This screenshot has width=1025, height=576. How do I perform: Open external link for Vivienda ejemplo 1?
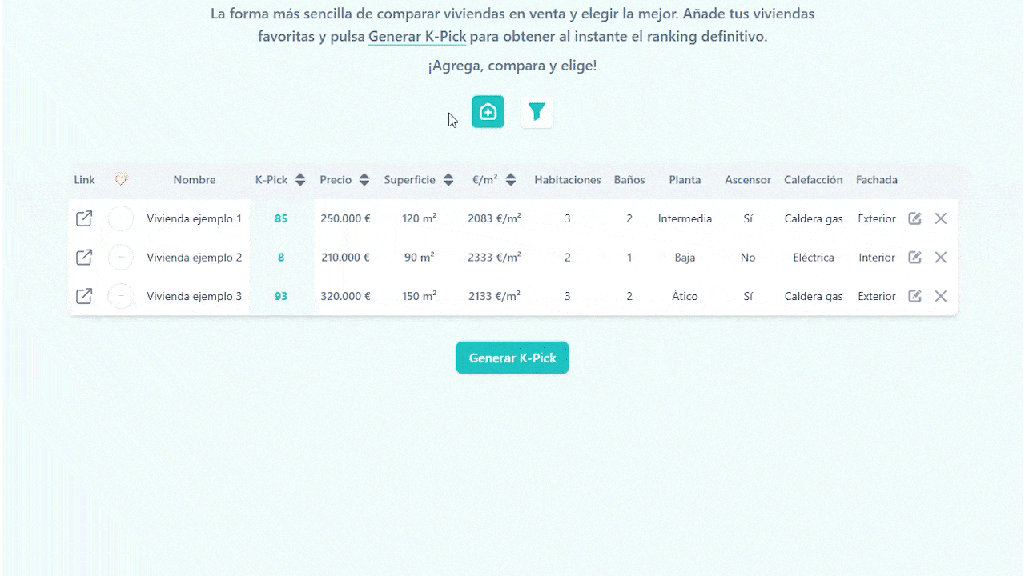pos(84,218)
